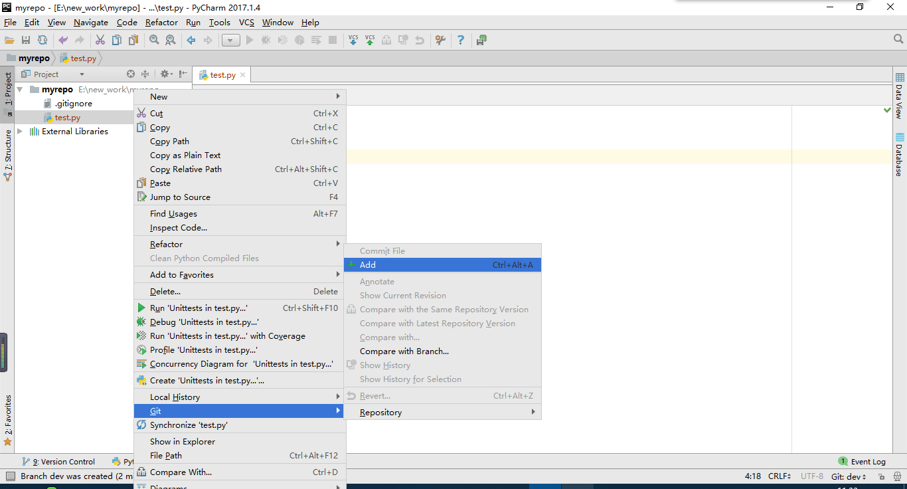Open the Data View side panel
This screenshot has height=489, width=907.
pos(899,95)
